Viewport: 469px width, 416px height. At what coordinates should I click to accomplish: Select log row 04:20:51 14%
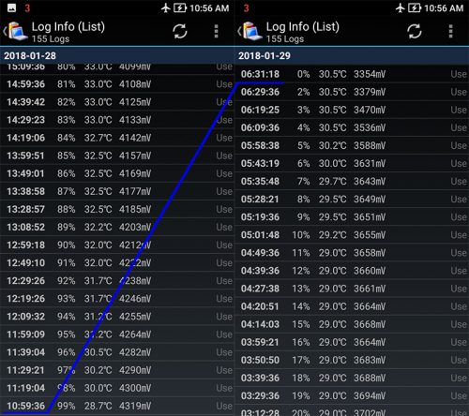[352, 306]
